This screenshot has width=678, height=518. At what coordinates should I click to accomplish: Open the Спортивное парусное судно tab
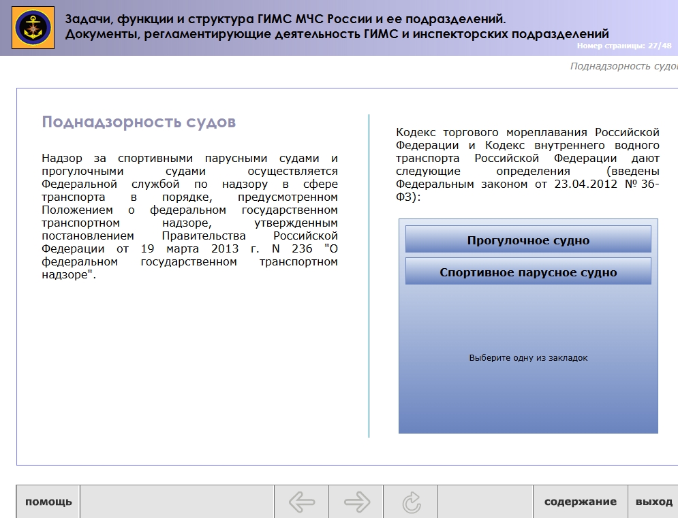[528, 272]
